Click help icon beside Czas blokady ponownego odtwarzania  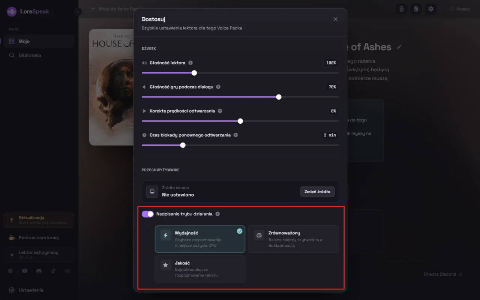(235, 135)
